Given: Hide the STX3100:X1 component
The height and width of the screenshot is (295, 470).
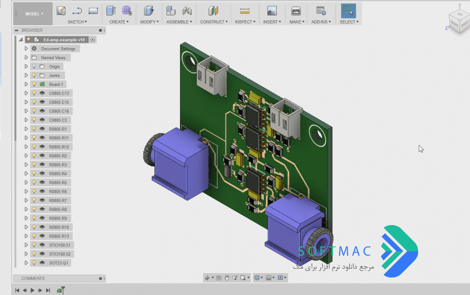Looking at the screenshot, I should (34, 245).
